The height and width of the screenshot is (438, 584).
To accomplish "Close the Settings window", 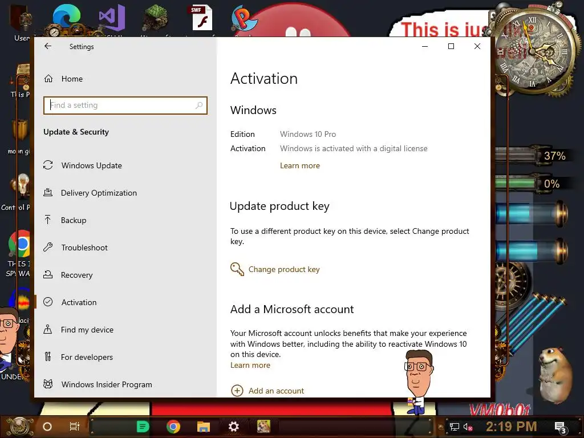I will click(x=477, y=46).
